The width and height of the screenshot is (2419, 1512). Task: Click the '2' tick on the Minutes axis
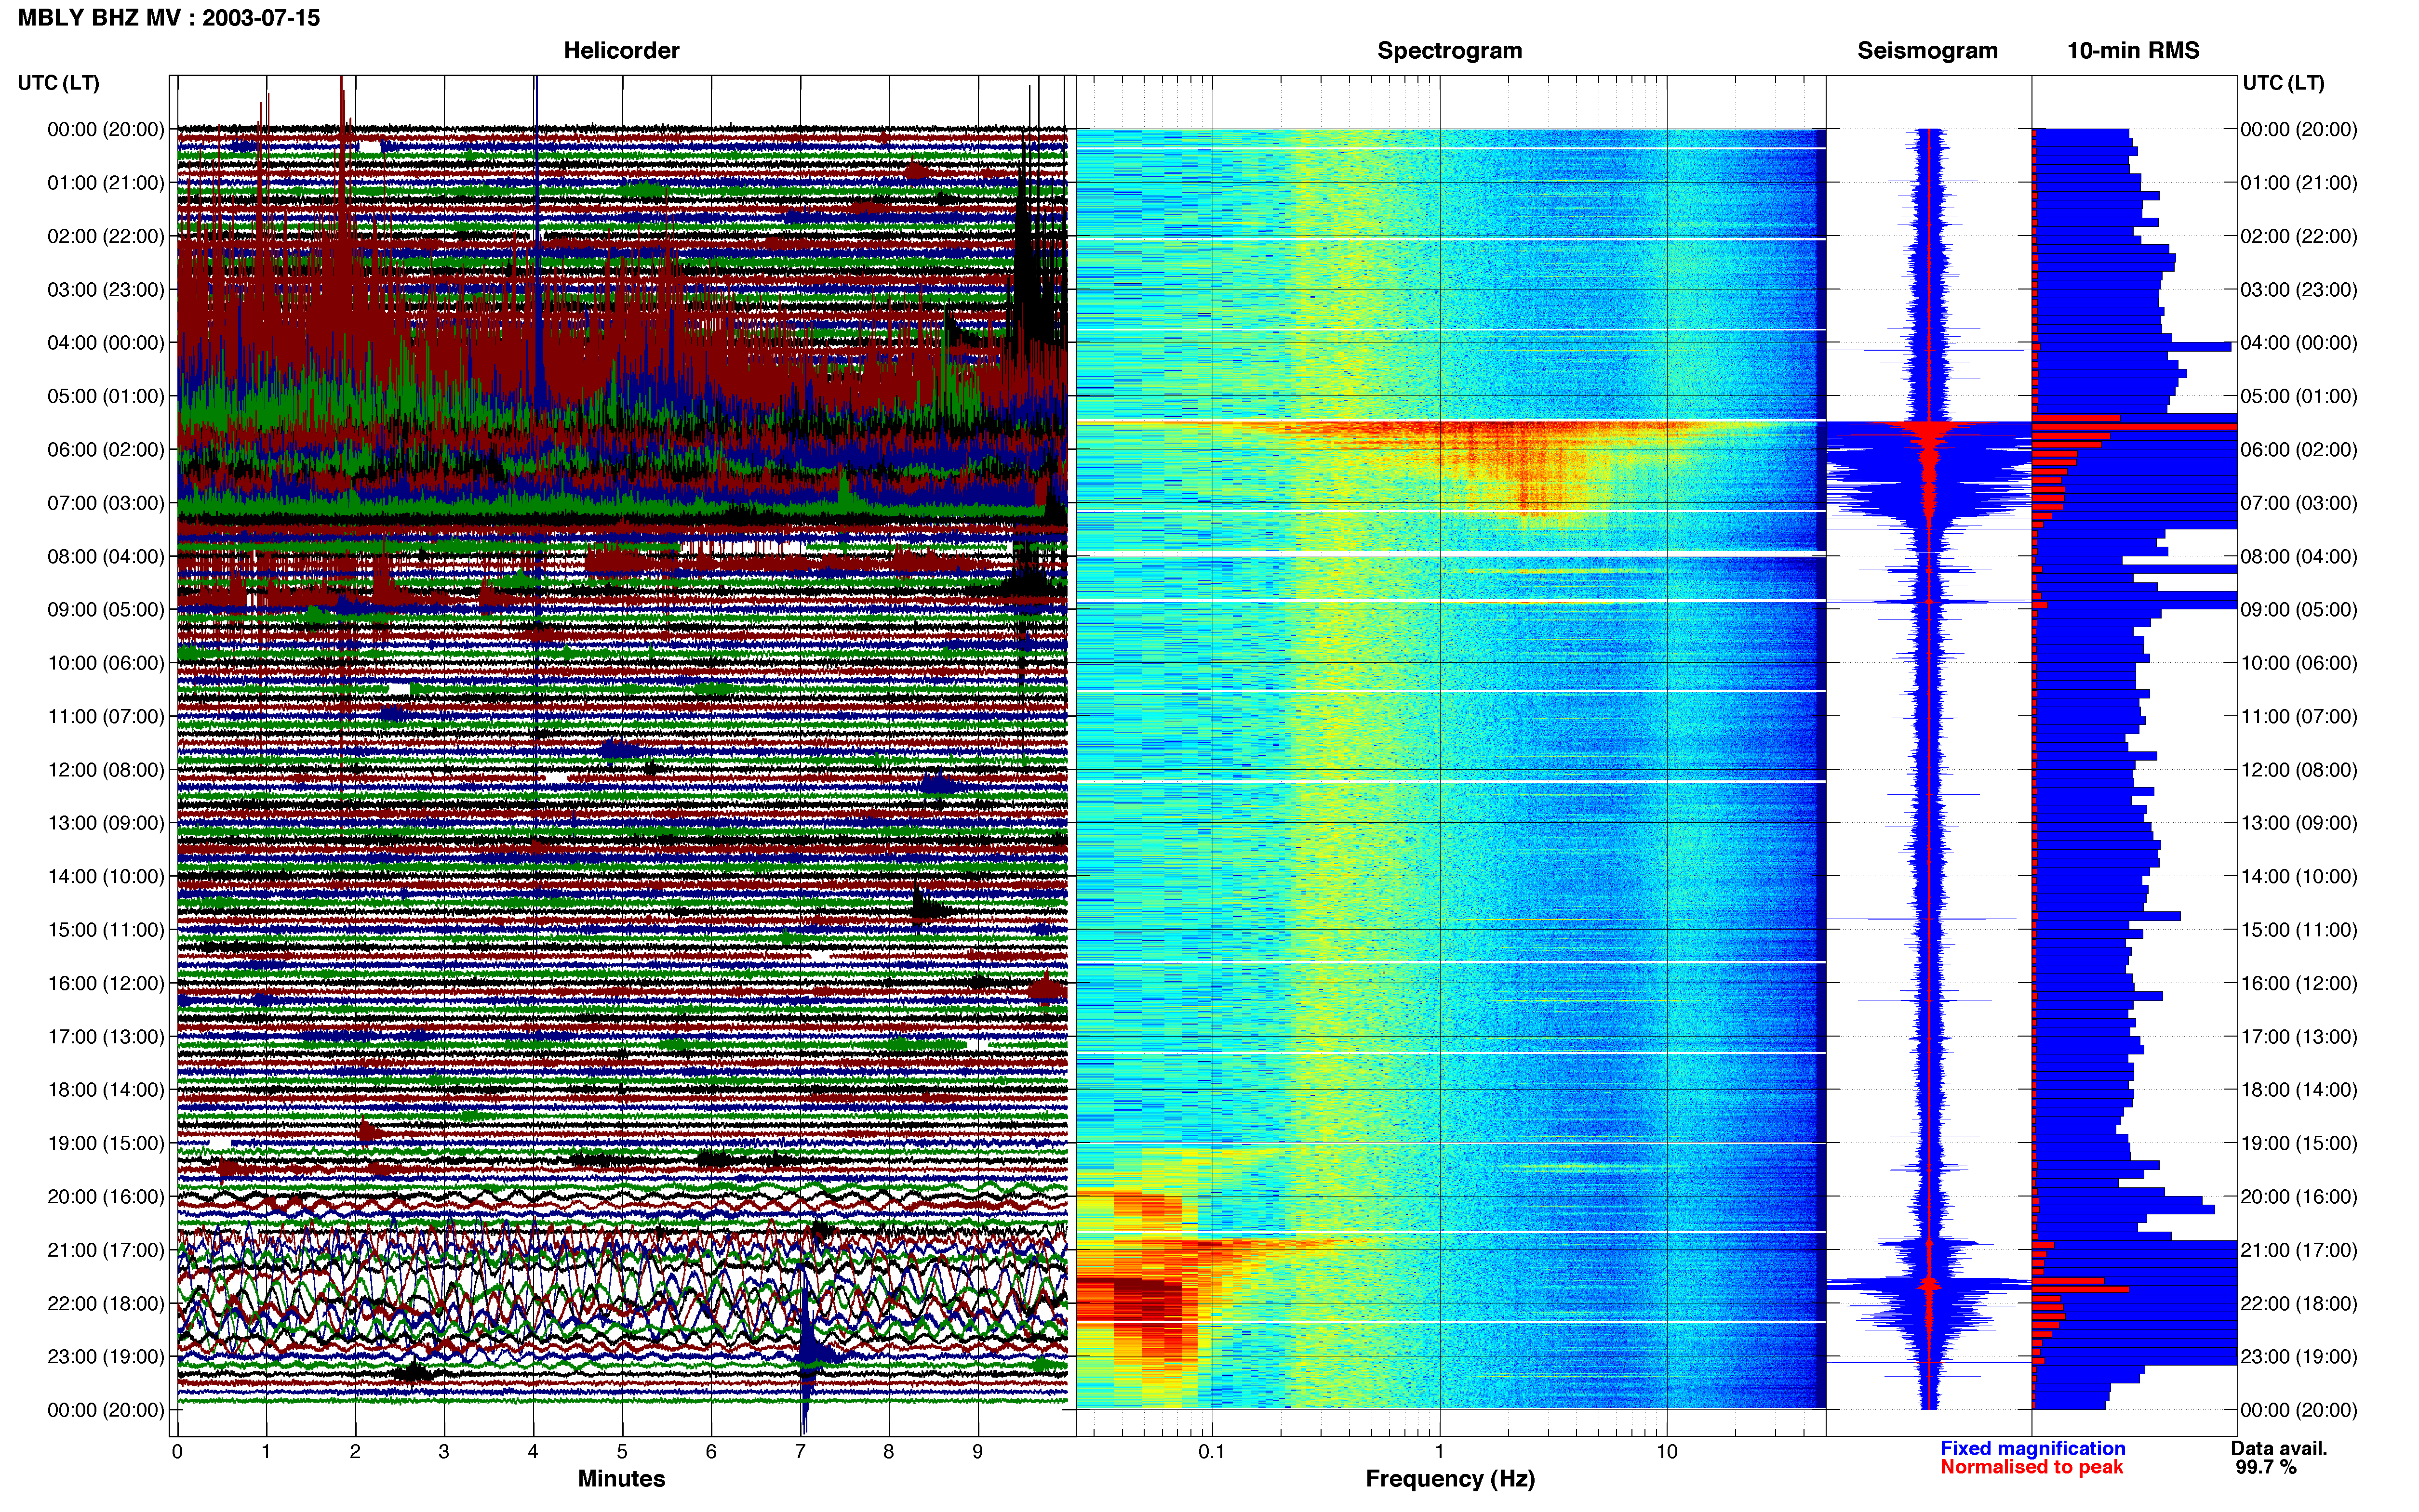(355, 1452)
